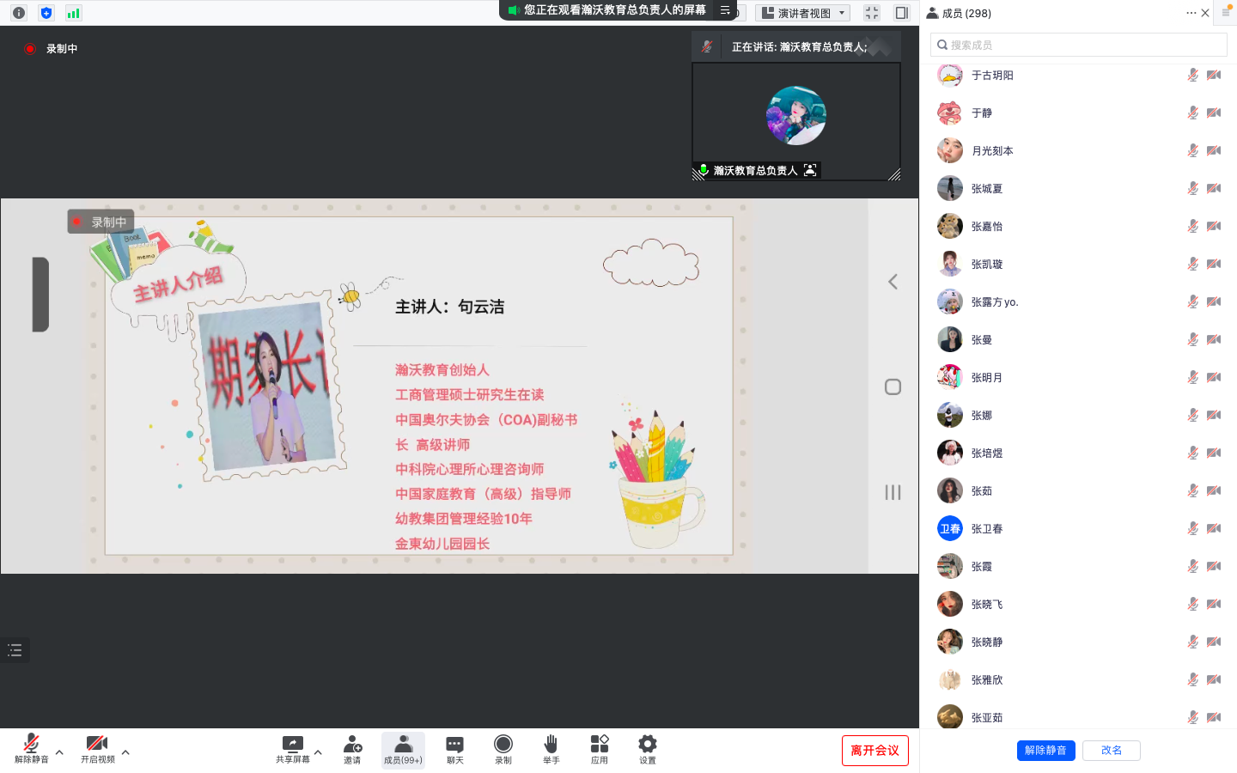The width and height of the screenshot is (1237, 773).
Task: Open meeting info icon at top-left
Action: 19,13
